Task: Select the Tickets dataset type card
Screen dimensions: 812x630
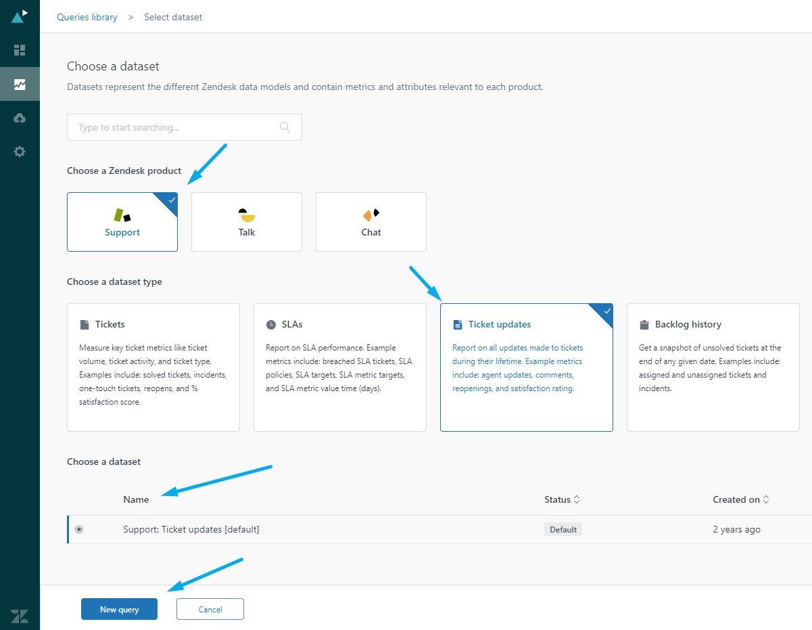Action: click(x=153, y=367)
